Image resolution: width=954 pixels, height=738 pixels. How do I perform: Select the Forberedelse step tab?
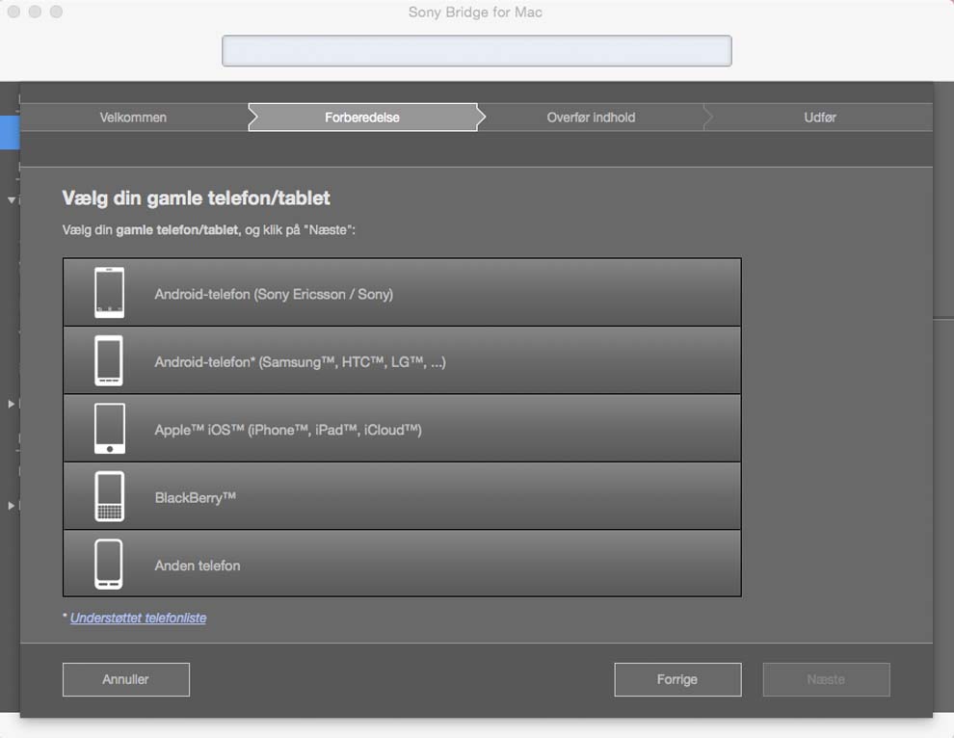362,118
